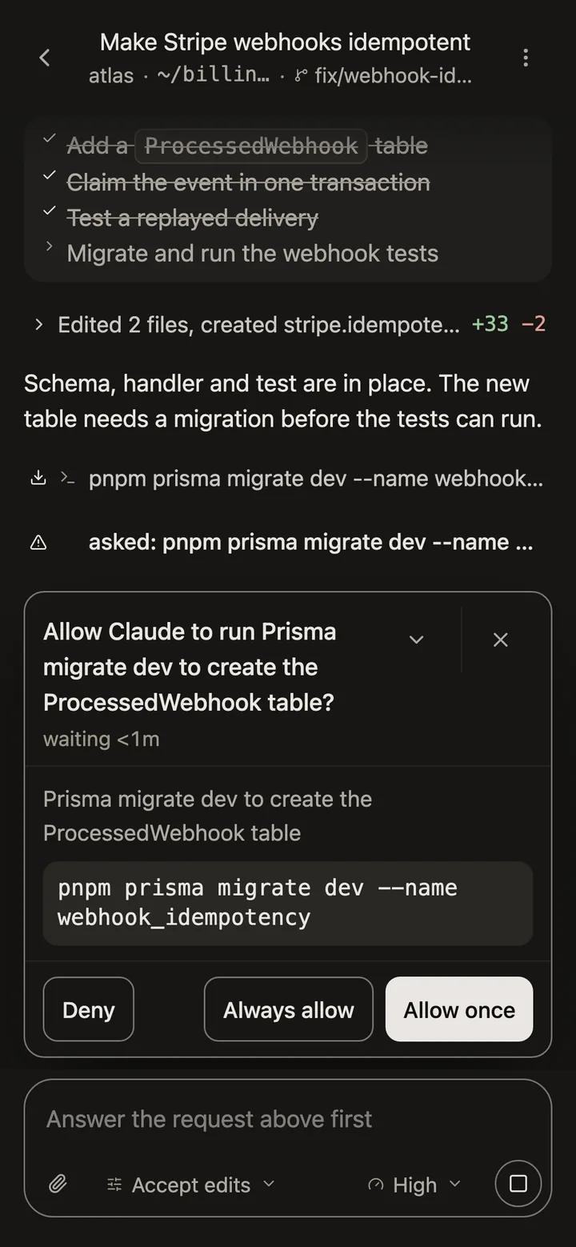Dismiss the permission prompt with the X
The image size is (576, 1247).
click(501, 640)
